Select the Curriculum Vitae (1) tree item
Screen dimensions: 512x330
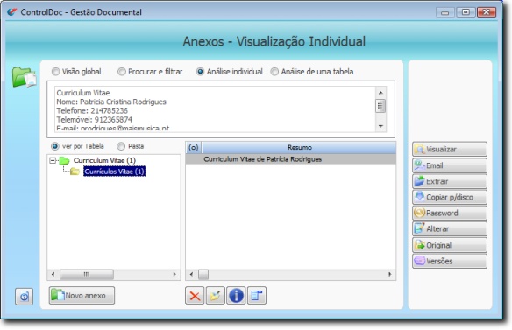(x=104, y=160)
